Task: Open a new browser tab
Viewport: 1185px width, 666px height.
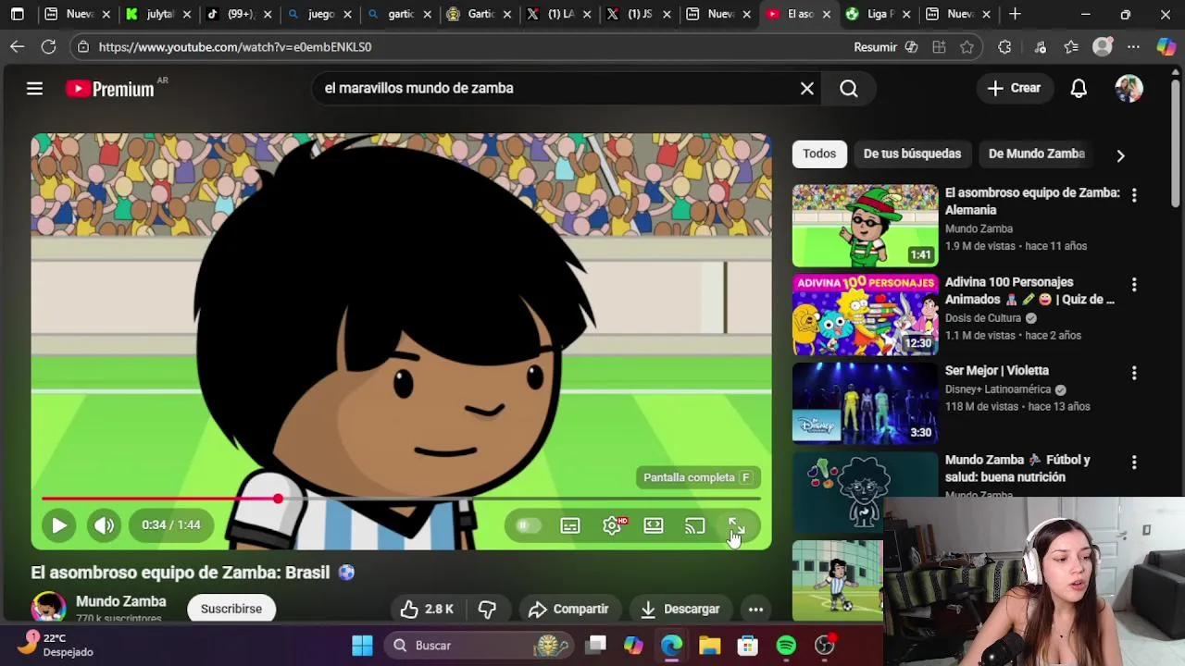Action: [1015, 14]
